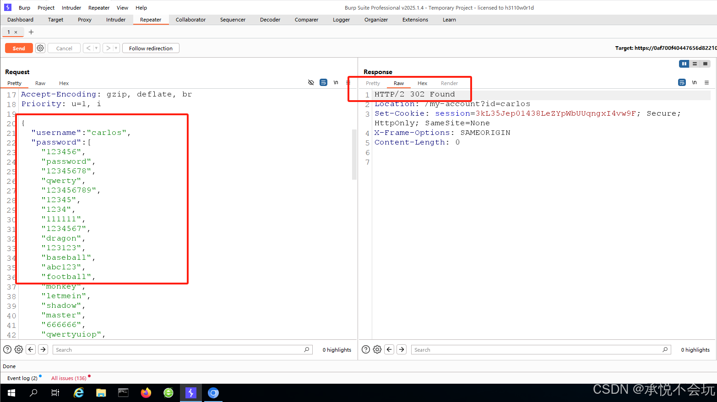Screen dimensions: 717x402
Task: Go to previous match in Request search
Action: pyautogui.click(x=31, y=349)
